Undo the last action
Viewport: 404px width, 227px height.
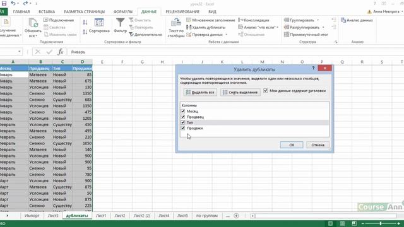[x=13, y=3]
